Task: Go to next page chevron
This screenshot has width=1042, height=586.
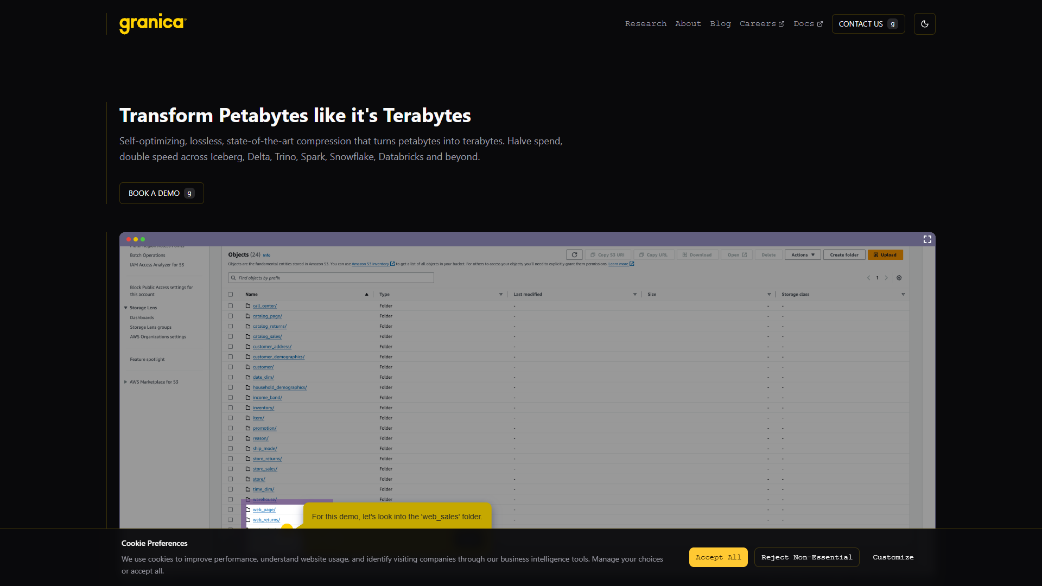Action: (x=886, y=278)
